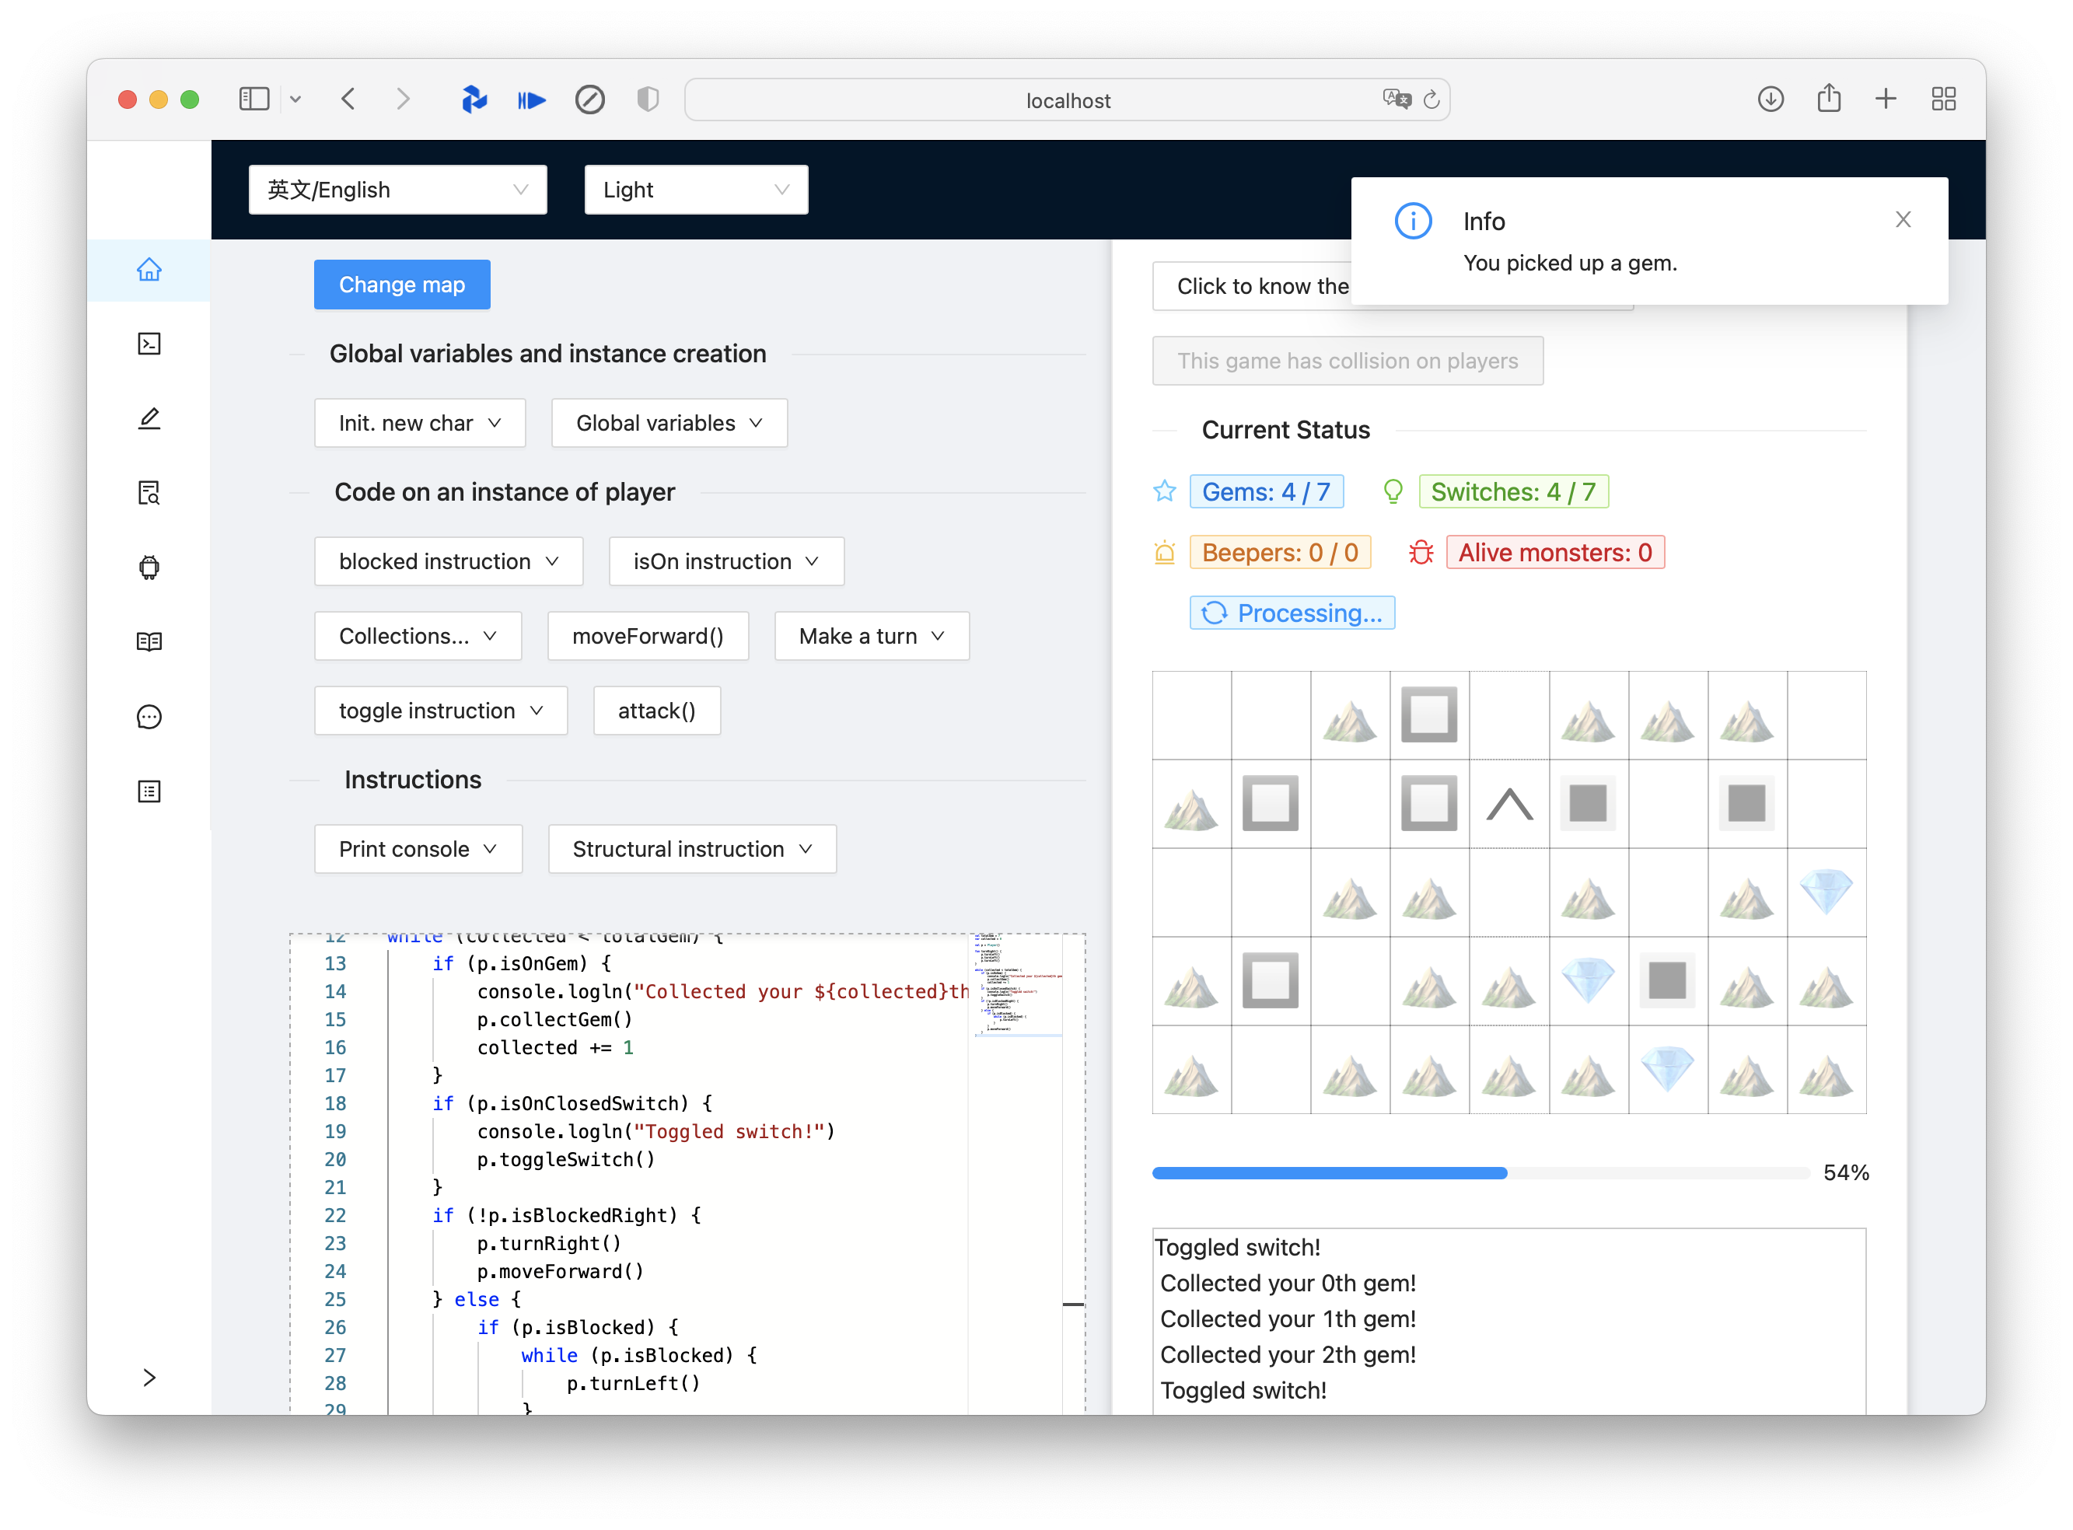Close the Info notification popup
Viewport: 2073px width, 1530px height.
1903,219
